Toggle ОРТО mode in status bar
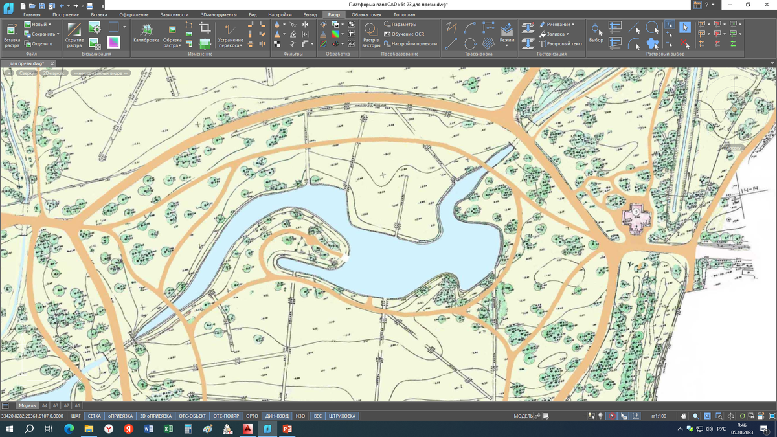Viewport: 777px width, 437px height. pyautogui.click(x=252, y=416)
